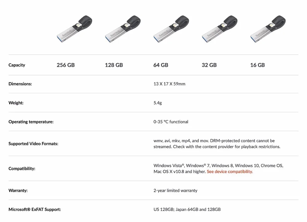Select the 128 GB capacity heading

(x=114, y=65)
